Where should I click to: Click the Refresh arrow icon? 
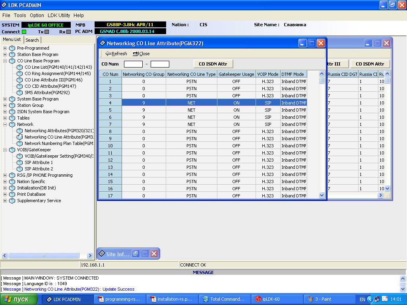pyautogui.click(x=108, y=54)
